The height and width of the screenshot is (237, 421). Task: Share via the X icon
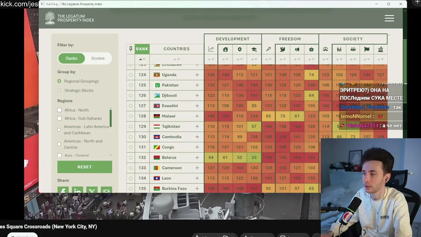click(x=92, y=190)
